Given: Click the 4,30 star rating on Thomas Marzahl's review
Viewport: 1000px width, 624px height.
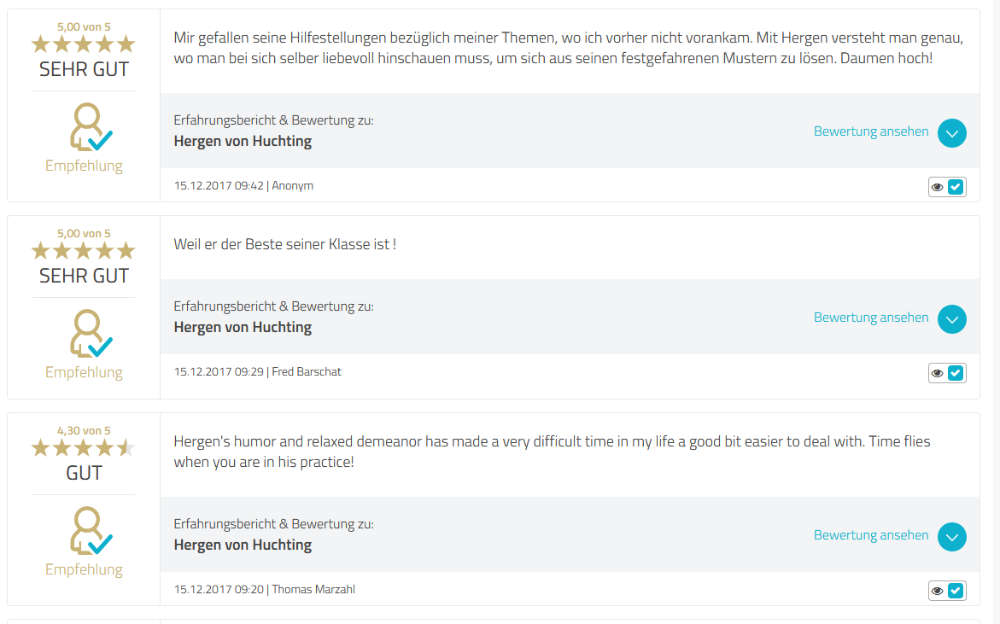Looking at the screenshot, I should click(84, 447).
